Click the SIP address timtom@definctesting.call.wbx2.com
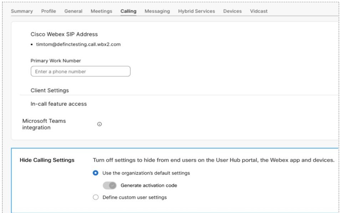 tap(78, 45)
